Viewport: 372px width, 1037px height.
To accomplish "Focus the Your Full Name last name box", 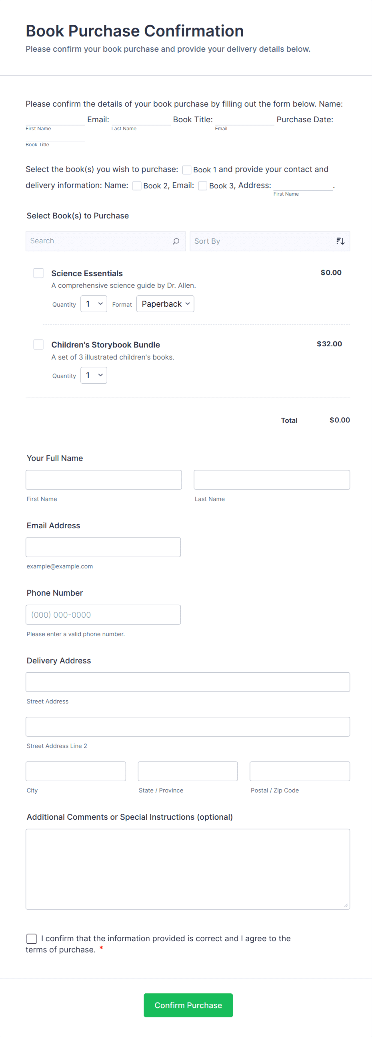I will tap(272, 480).
